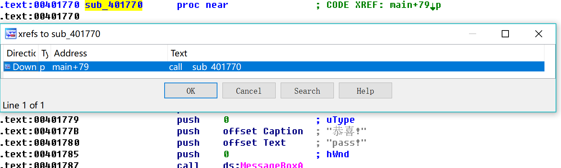
Task: Click address .text:00401779 line
Action: [40, 120]
